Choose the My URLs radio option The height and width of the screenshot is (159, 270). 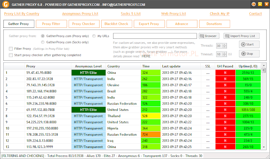pos(94,36)
